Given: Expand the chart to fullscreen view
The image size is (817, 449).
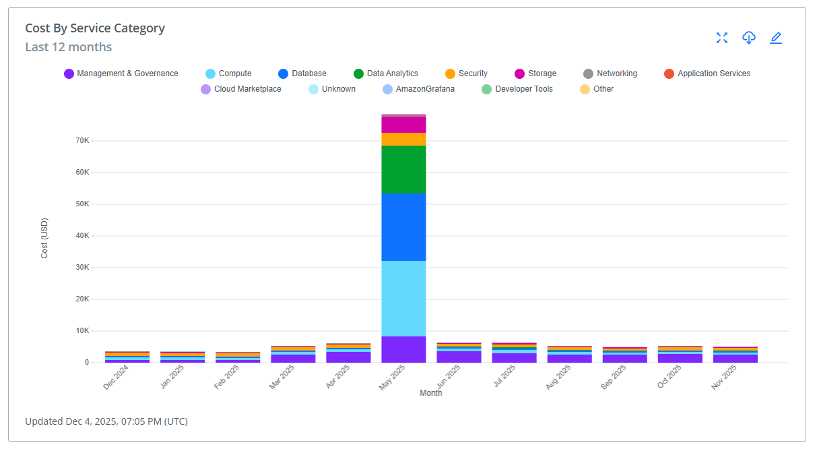Looking at the screenshot, I should pyautogui.click(x=722, y=38).
